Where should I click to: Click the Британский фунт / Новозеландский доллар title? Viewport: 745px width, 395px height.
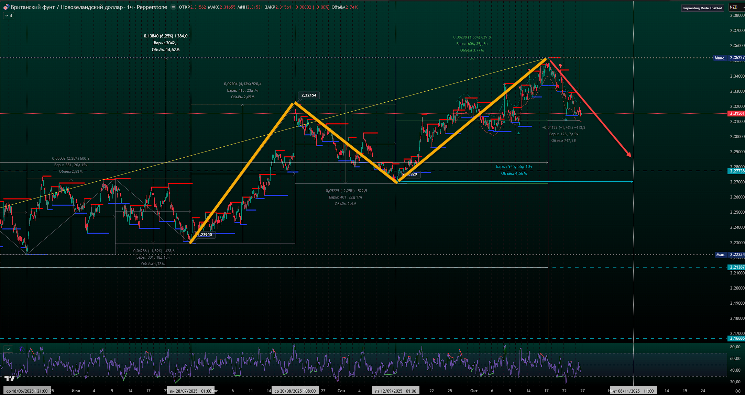67,7
